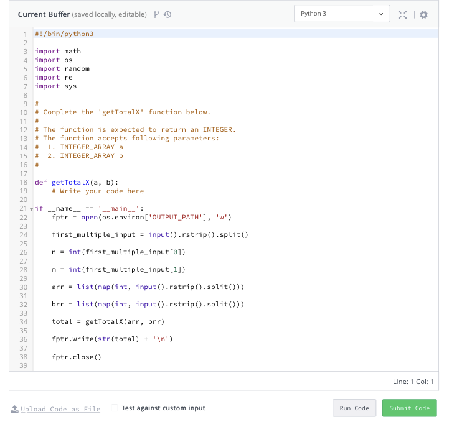This screenshot has width=467, height=427.
Task: Click the 'brr = list(map(int' line
Action: click(x=148, y=304)
